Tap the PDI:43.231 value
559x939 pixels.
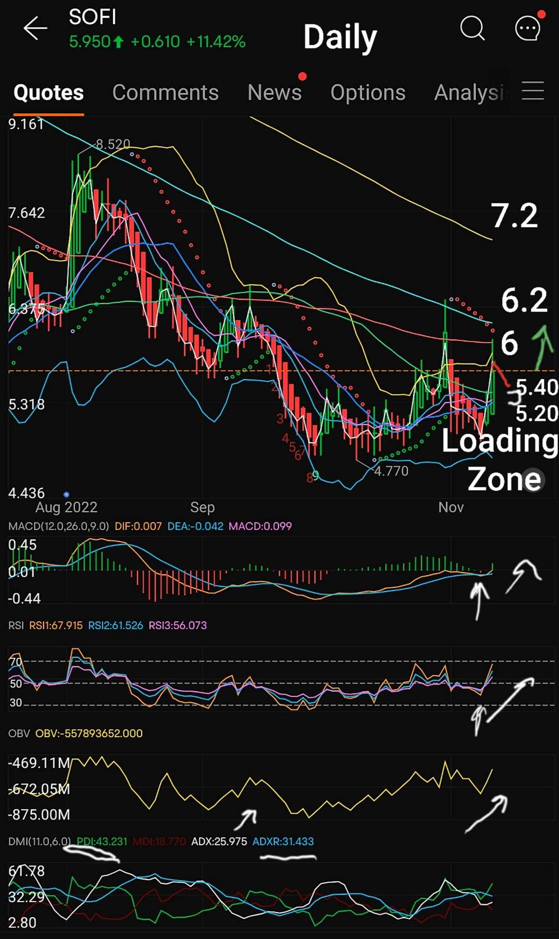[x=102, y=841]
